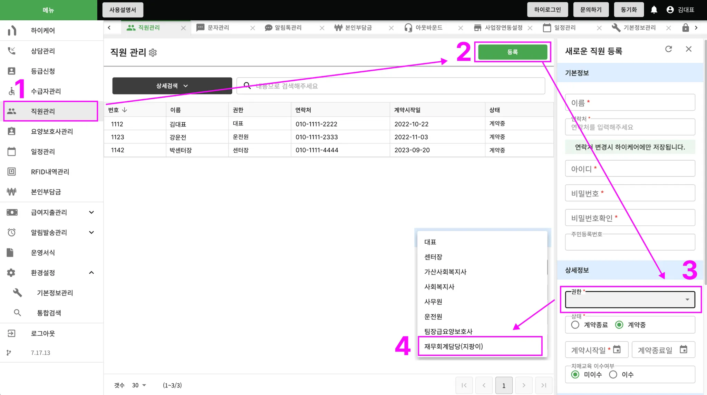This screenshot has height=395, width=707.
Task: Click the green 등록 button
Action: click(512, 52)
